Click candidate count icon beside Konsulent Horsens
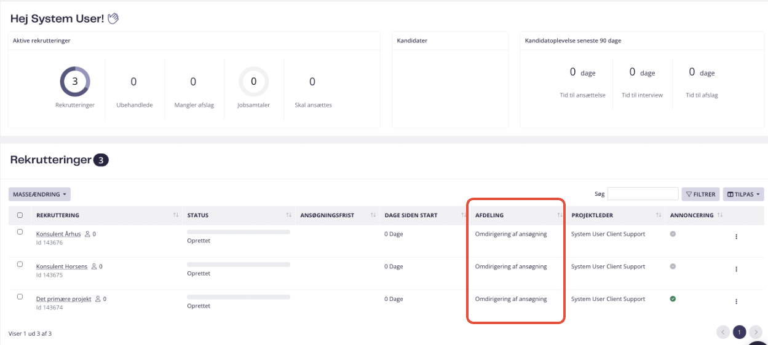768x345 pixels. pos(94,266)
